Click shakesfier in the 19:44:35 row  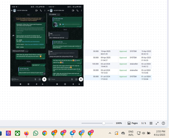pos(134,64)
